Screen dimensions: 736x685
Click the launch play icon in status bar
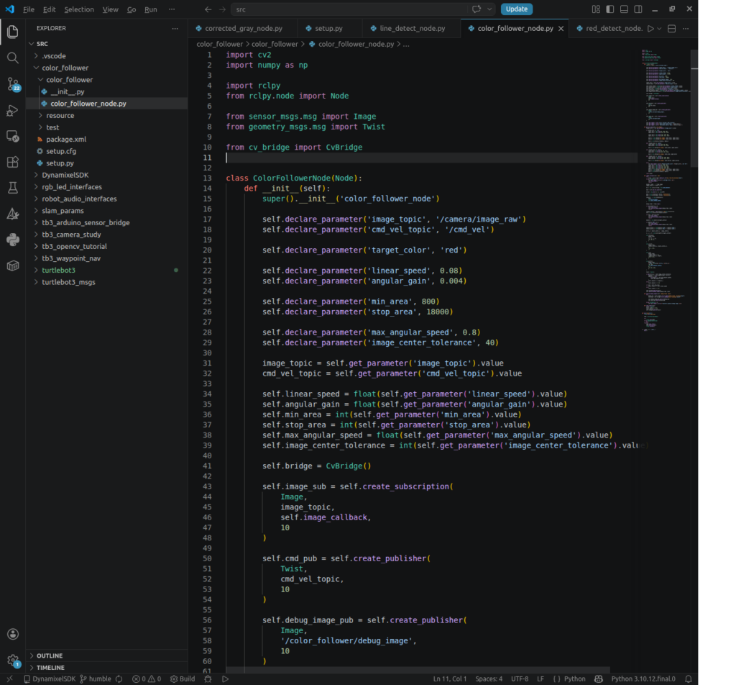[225, 679]
